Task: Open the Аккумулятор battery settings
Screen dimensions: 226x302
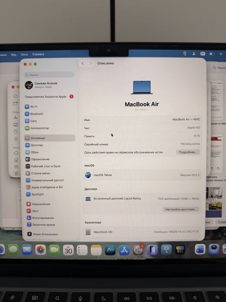Action: (37, 128)
